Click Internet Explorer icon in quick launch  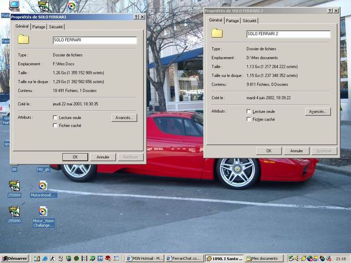pos(45,259)
